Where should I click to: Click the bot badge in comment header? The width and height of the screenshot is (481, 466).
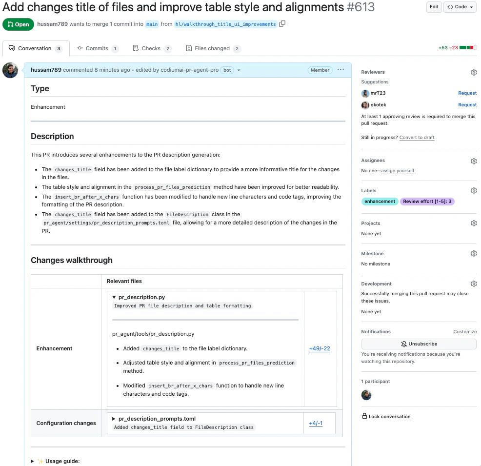[227, 70]
